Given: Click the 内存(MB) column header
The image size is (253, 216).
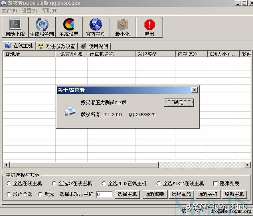Looking at the screenshot, I should click(192, 54).
